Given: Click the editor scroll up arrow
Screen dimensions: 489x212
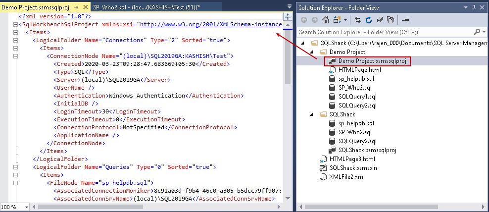Looking at the screenshot, I should coord(288,25).
